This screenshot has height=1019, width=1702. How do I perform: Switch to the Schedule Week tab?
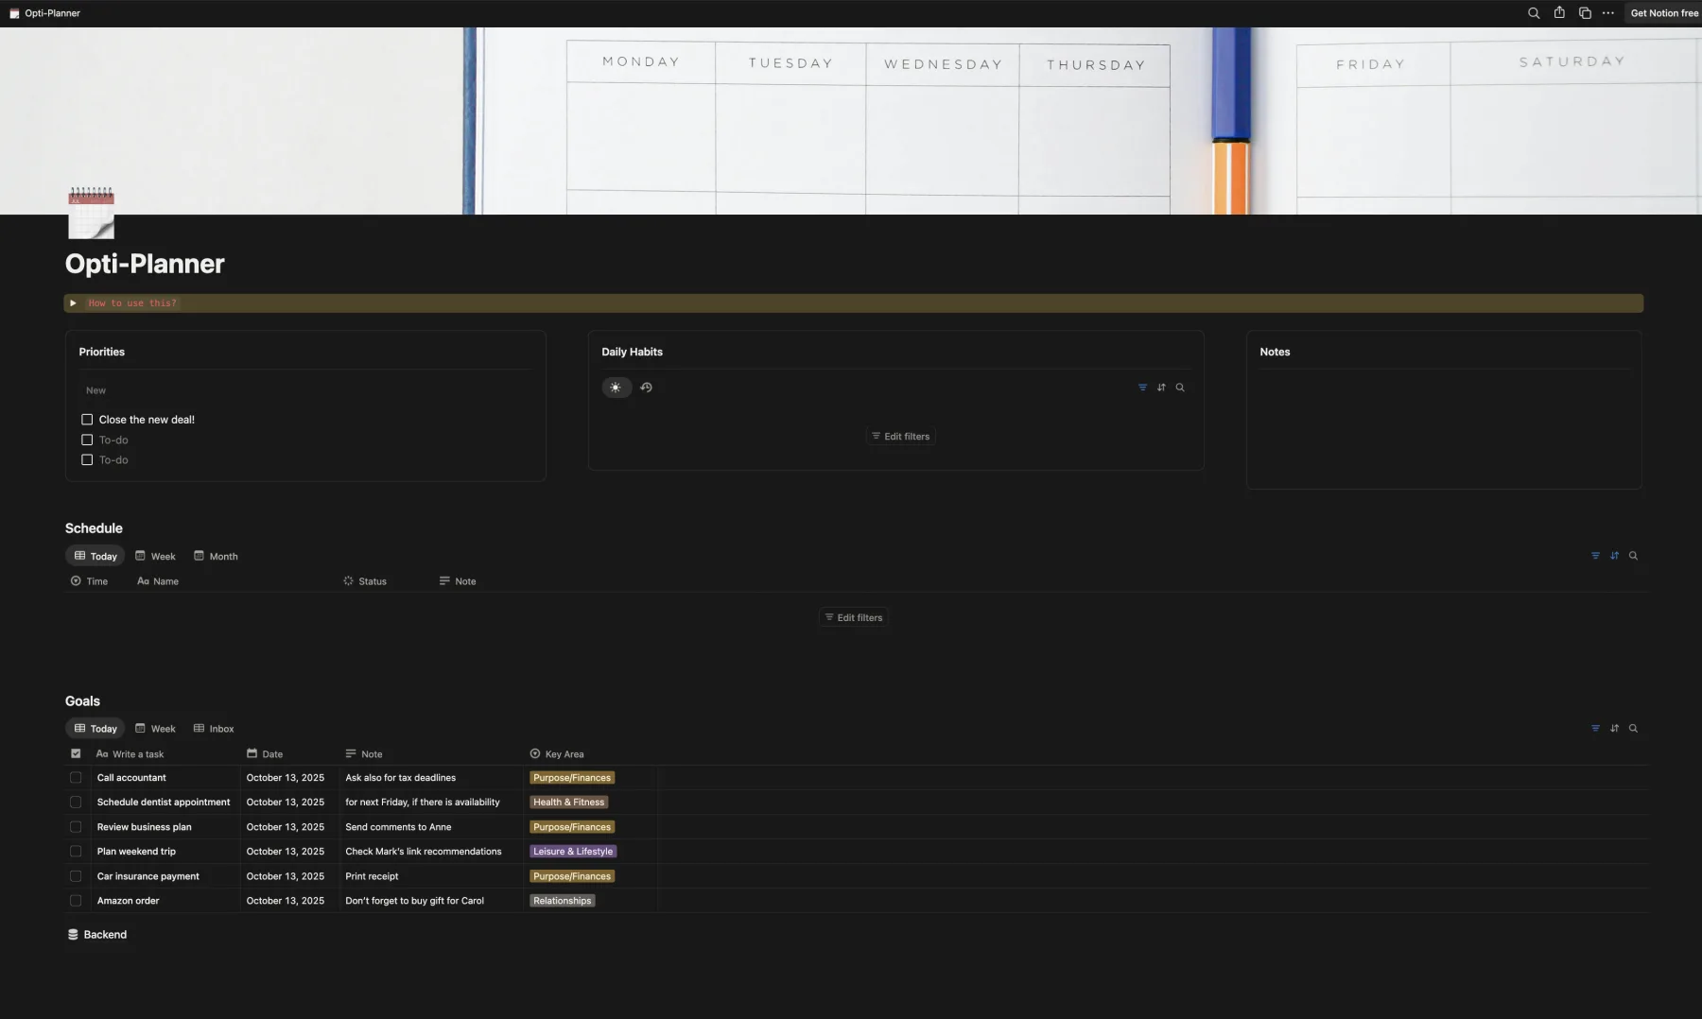tap(155, 556)
